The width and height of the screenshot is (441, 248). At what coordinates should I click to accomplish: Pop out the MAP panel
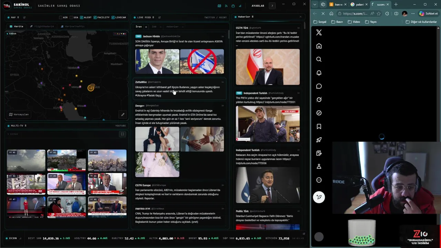(24, 17)
